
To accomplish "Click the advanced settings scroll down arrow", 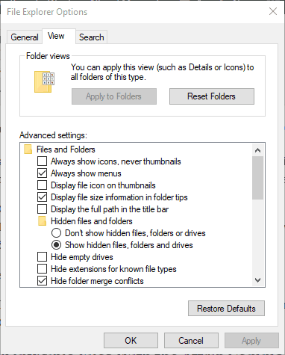I will tap(258, 280).
